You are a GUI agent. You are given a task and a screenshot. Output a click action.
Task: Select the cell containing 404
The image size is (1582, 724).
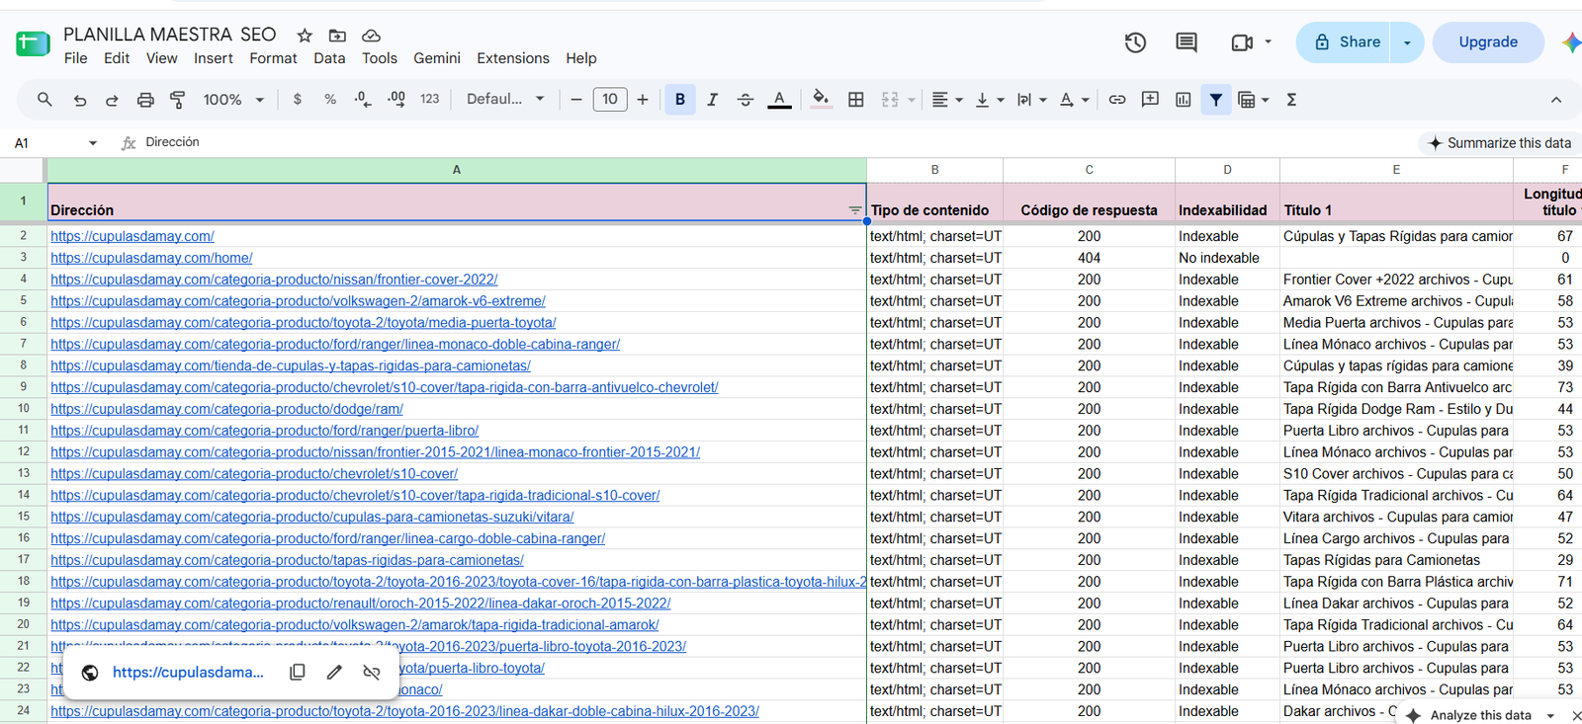[x=1089, y=258]
